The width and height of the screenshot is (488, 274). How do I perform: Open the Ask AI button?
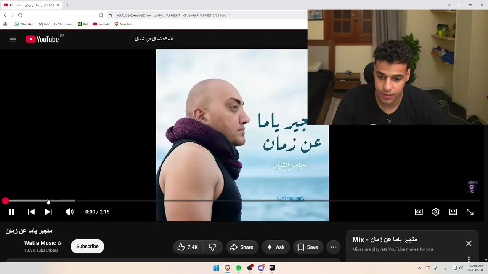[x=276, y=247]
